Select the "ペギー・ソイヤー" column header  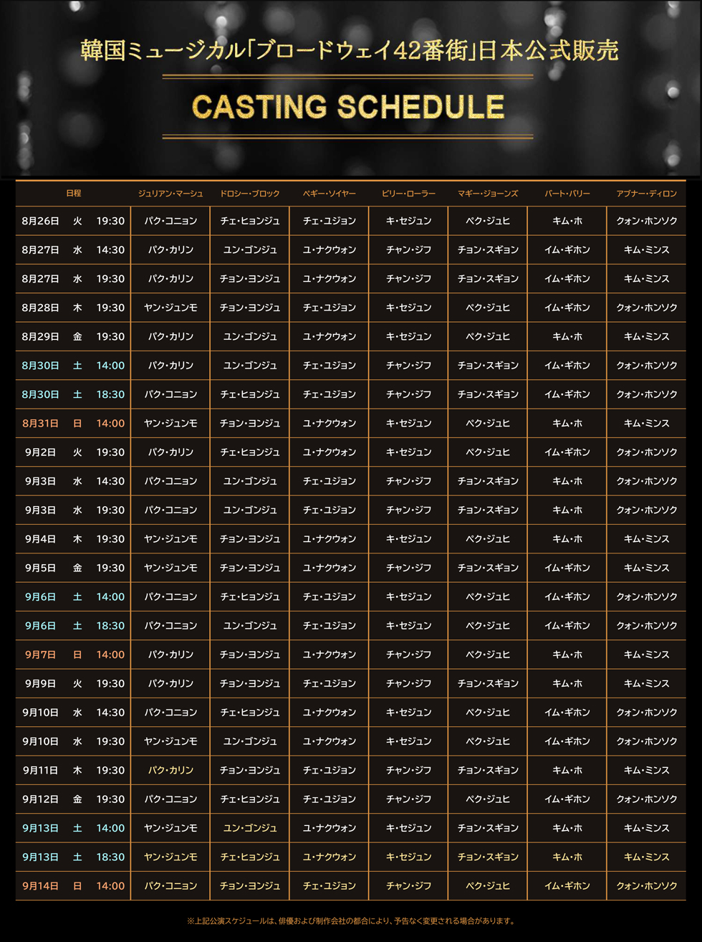click(x=330, y=194)
